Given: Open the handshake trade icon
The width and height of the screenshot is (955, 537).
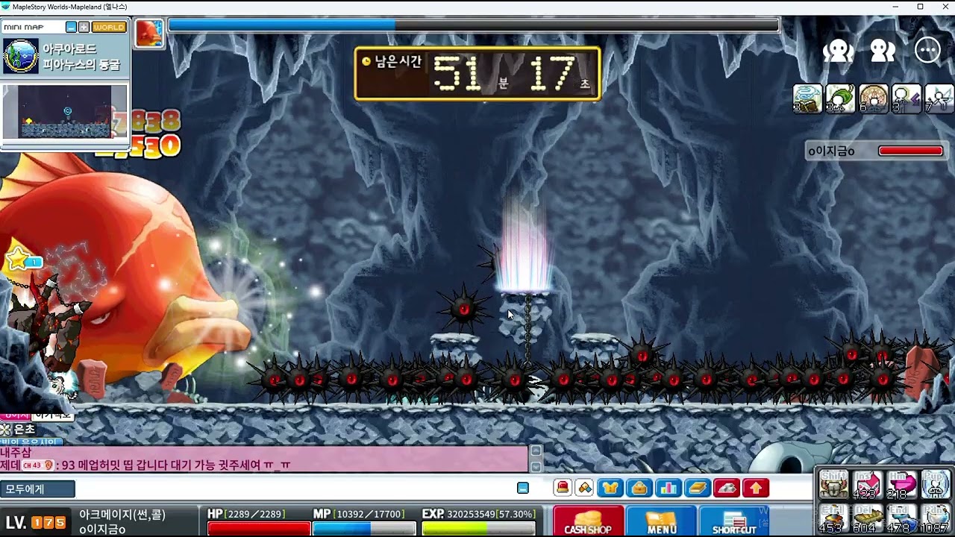Looking at the screenshot, I should [x=585, y=488].
